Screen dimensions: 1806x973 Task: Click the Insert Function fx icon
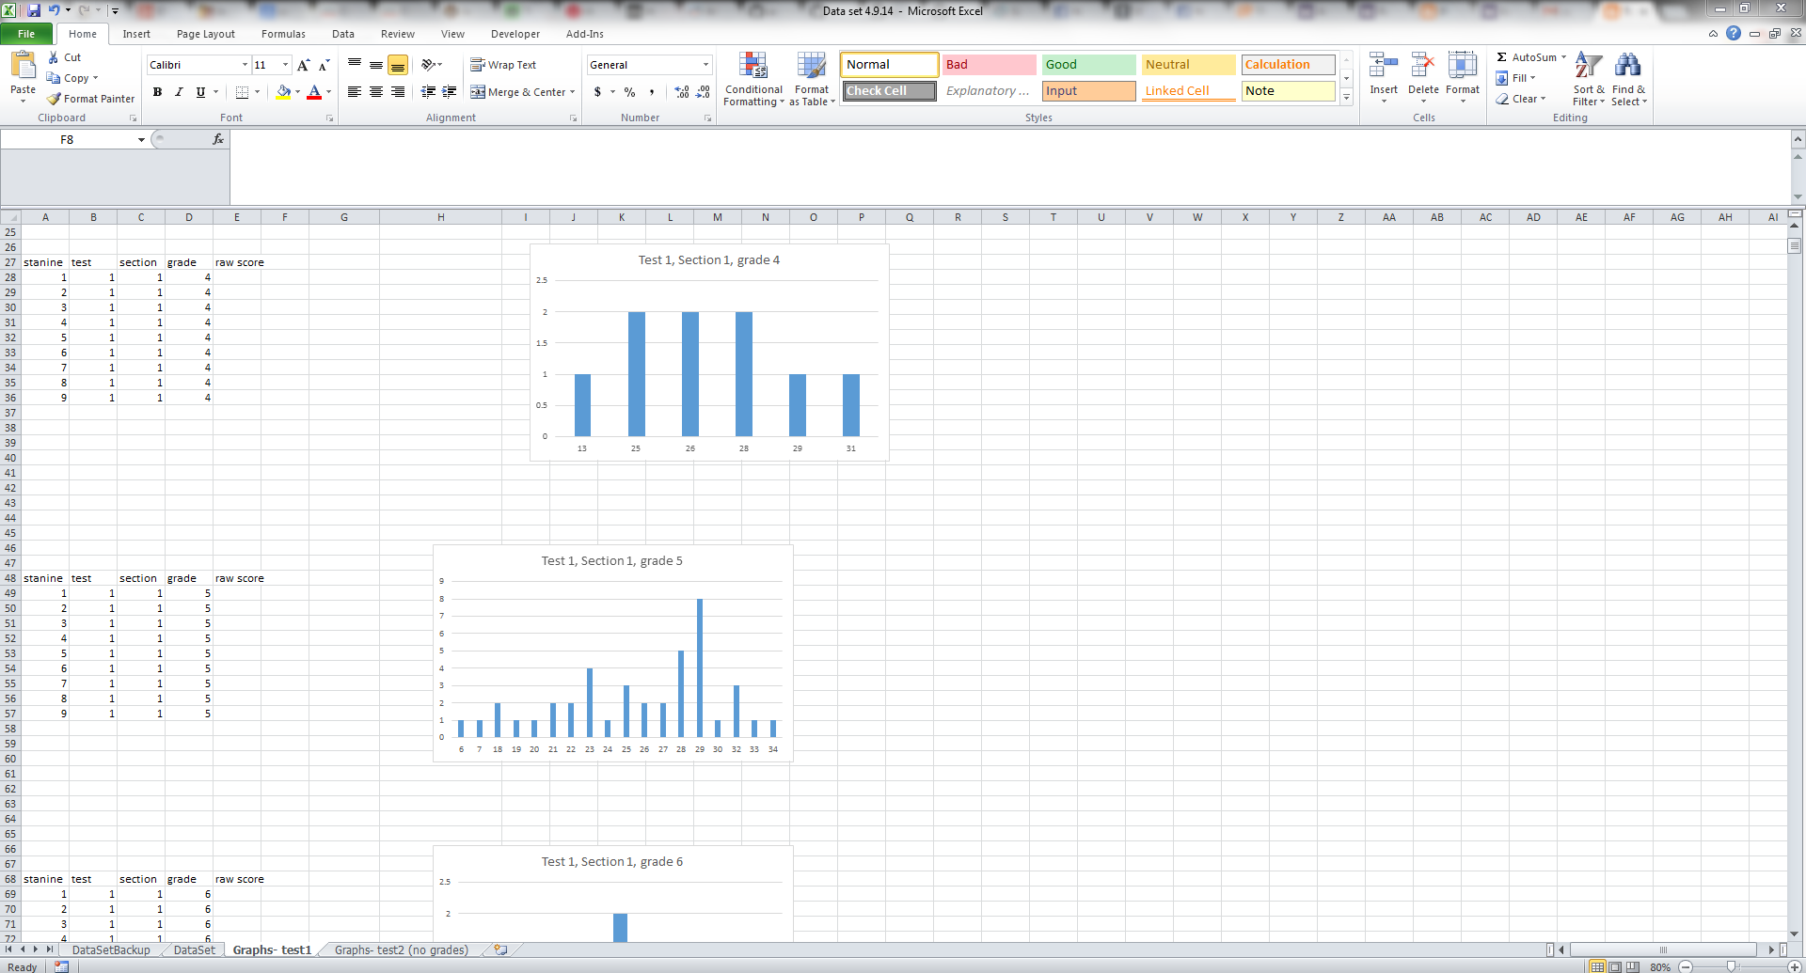pos(218,139)
